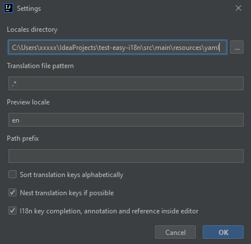Enable Sort translation keys alphabetically checkbox
The height and width of the screenshot is (244, 251).
pos(12,174)
